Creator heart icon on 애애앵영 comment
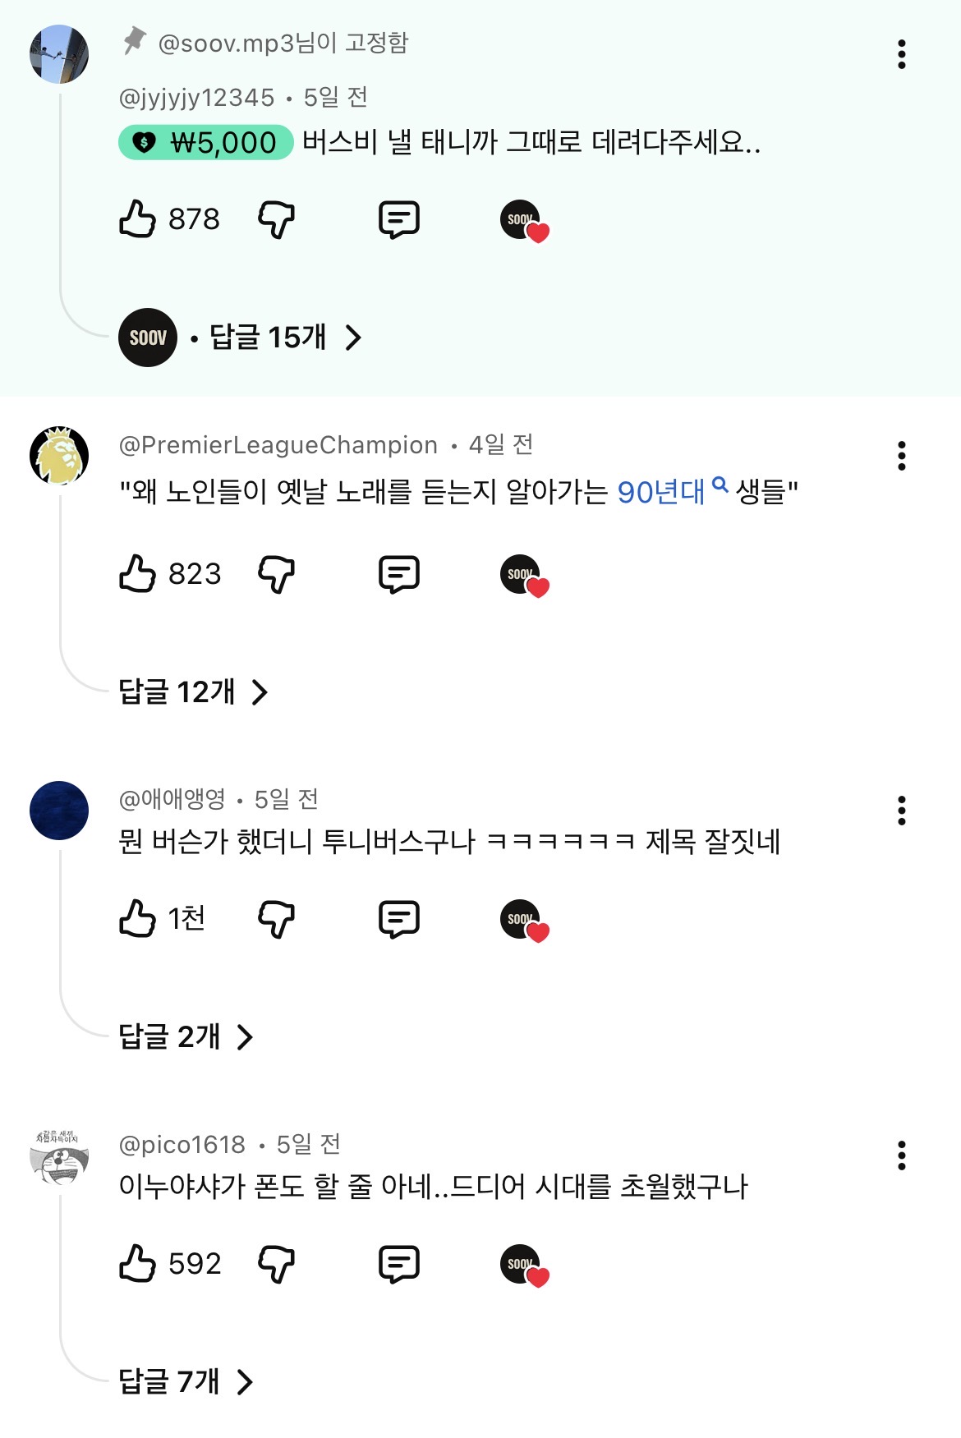 [x=524, y=920]
